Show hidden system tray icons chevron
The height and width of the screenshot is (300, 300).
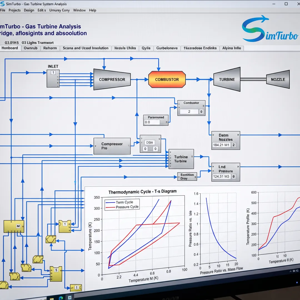[x=291, y=271]
